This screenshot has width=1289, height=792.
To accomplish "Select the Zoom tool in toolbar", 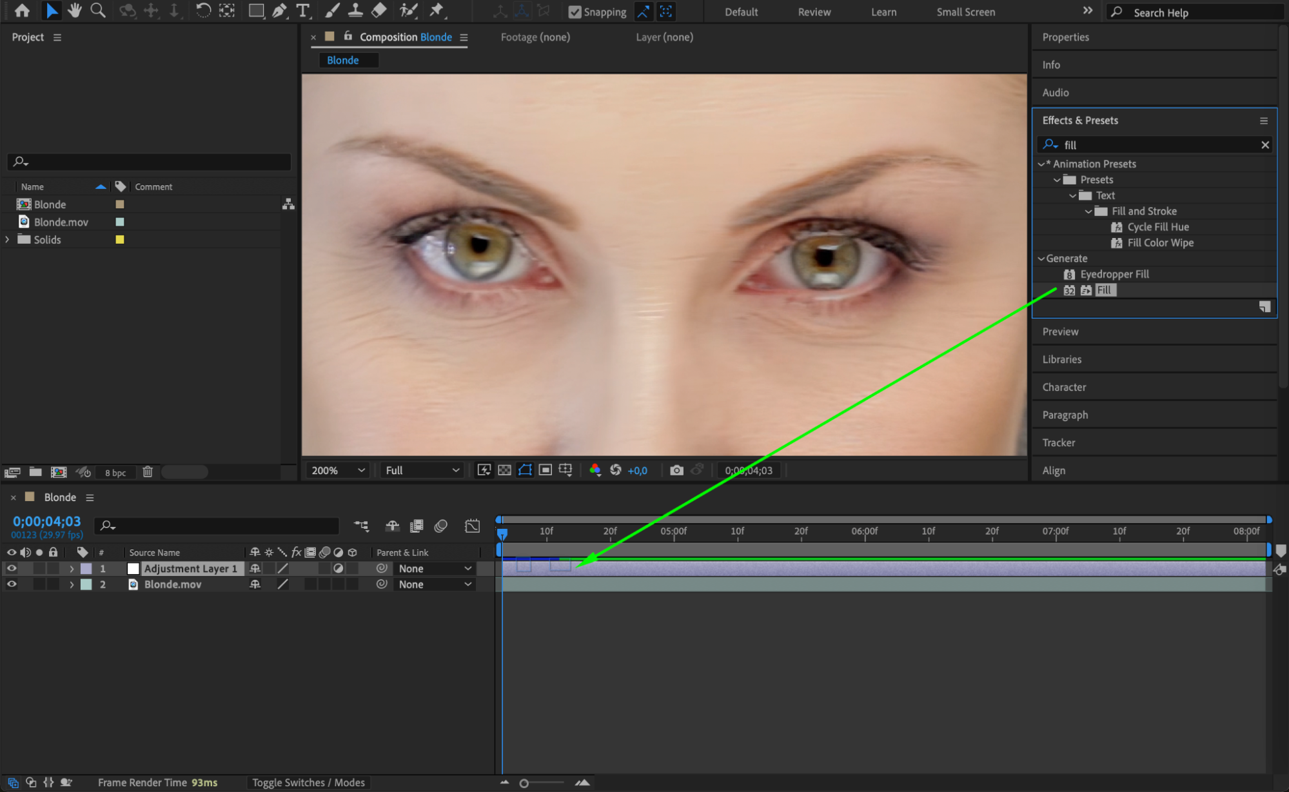I will pyautogui.click(x=98, y=10).
